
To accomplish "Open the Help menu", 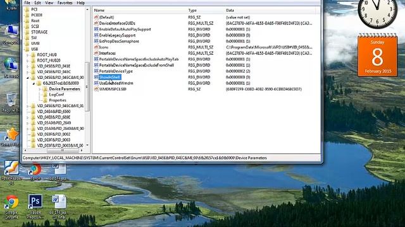I will point(80,3).
